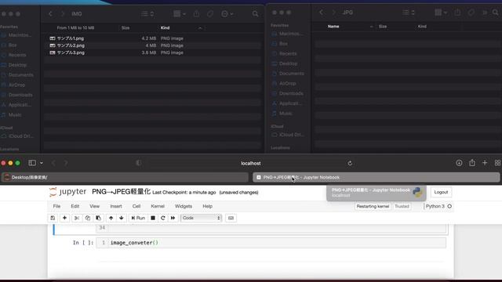This screenshot has height=282, width=502.
Task: Reload the page in Safari
Action: click(350, 163)
